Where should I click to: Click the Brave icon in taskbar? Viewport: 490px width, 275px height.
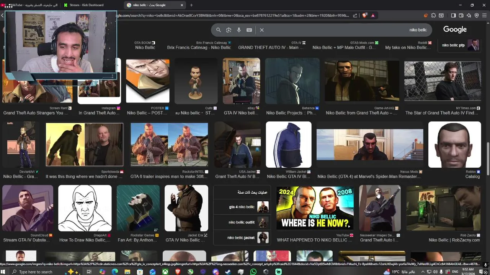[x=178, y=272]
